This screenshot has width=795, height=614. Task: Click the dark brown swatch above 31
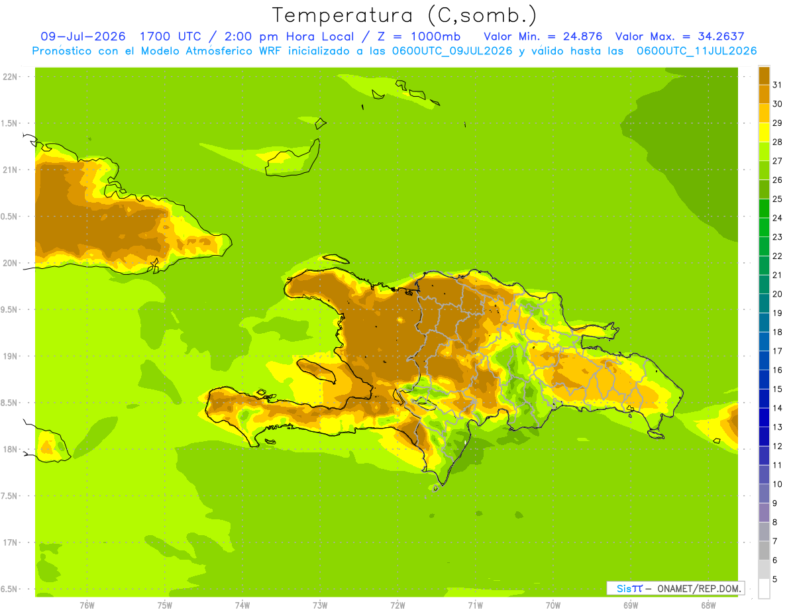764,76
